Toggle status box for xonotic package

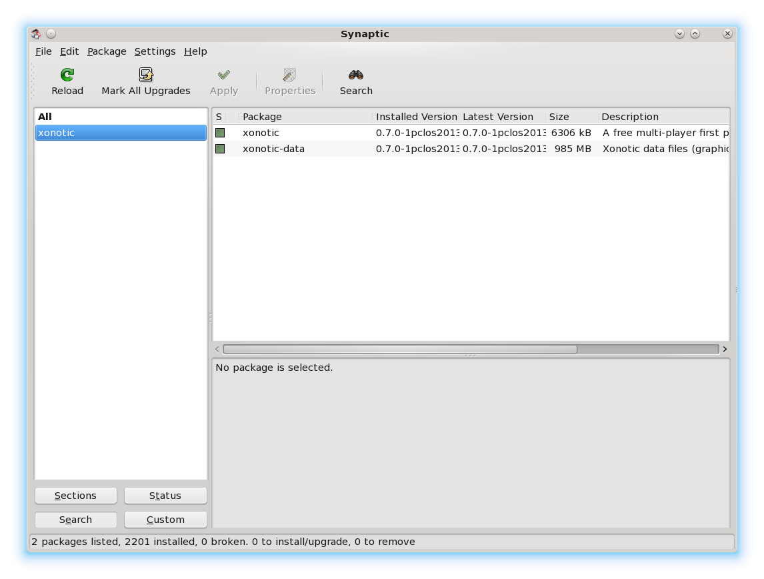click(x=220, y=133)
